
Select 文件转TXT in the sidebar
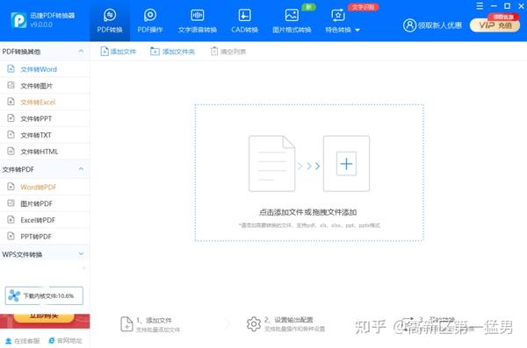pos(45,135)
